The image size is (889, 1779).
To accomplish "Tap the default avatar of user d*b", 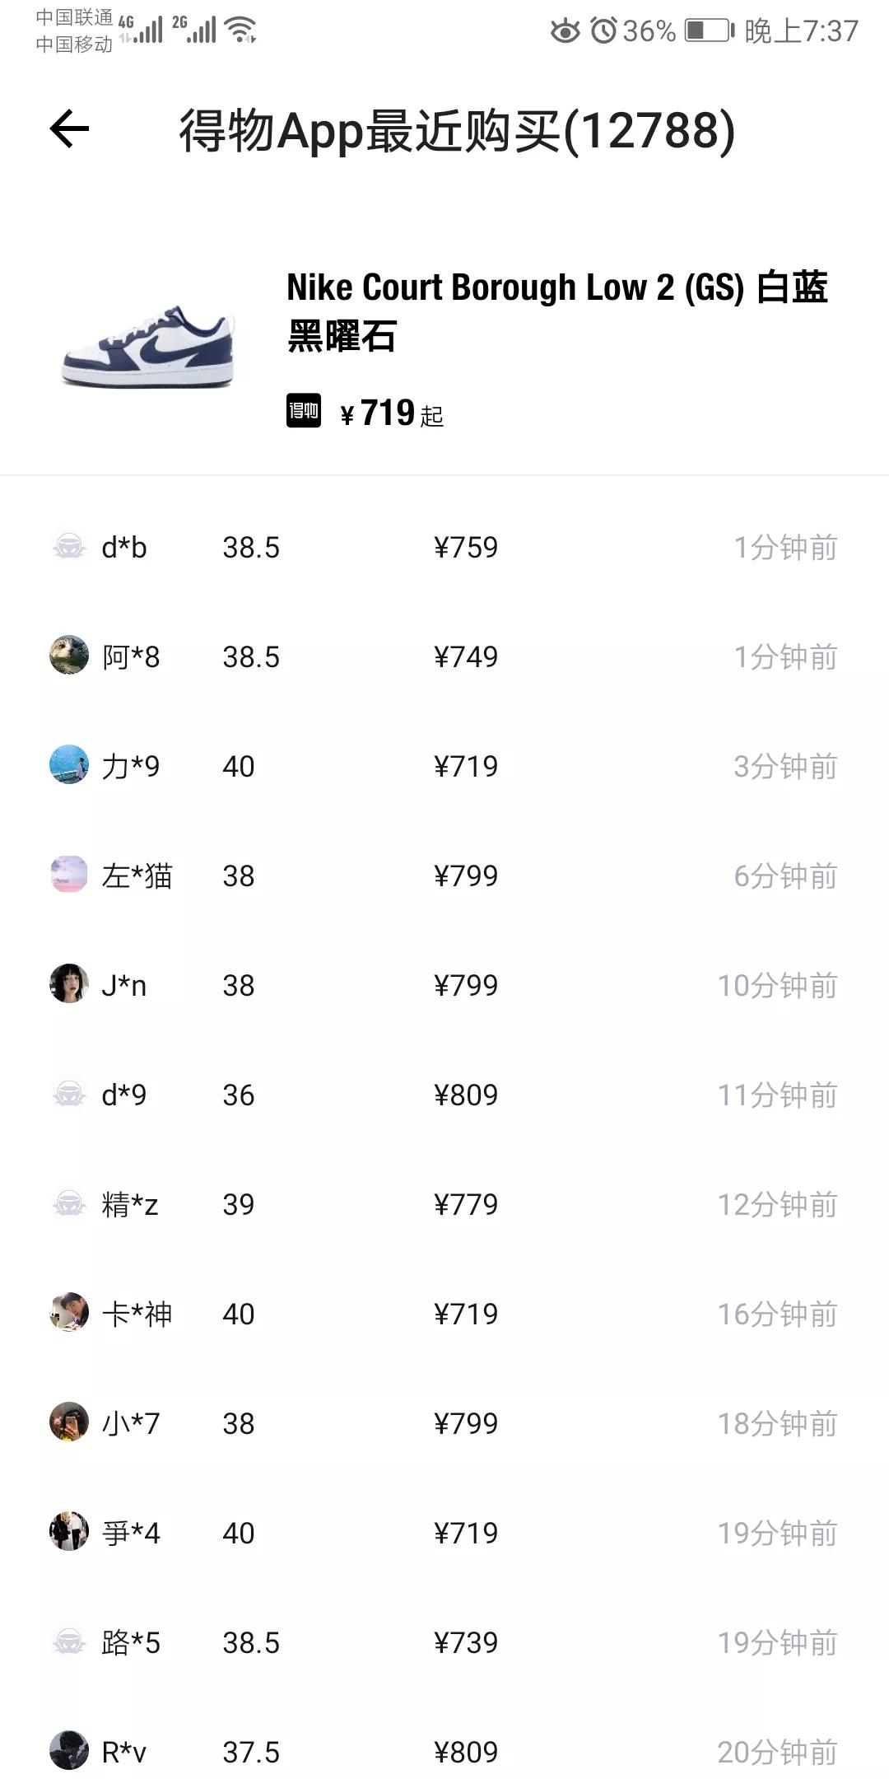I will (69, 547).
